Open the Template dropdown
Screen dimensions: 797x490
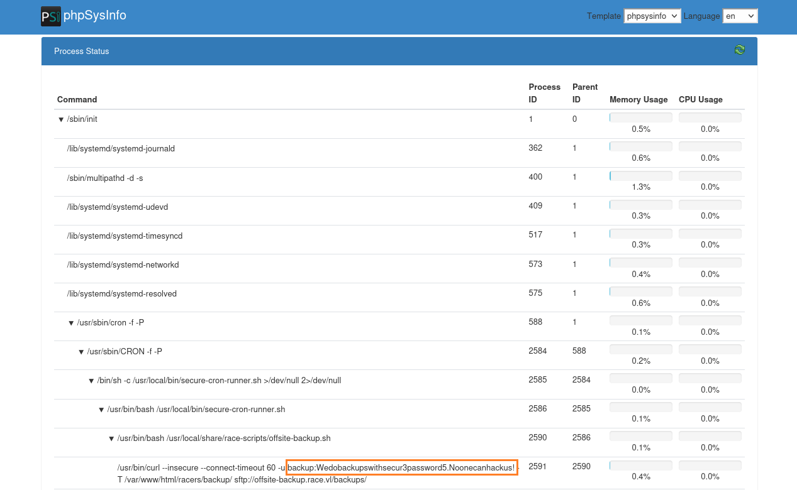click(x=652, y=16)
